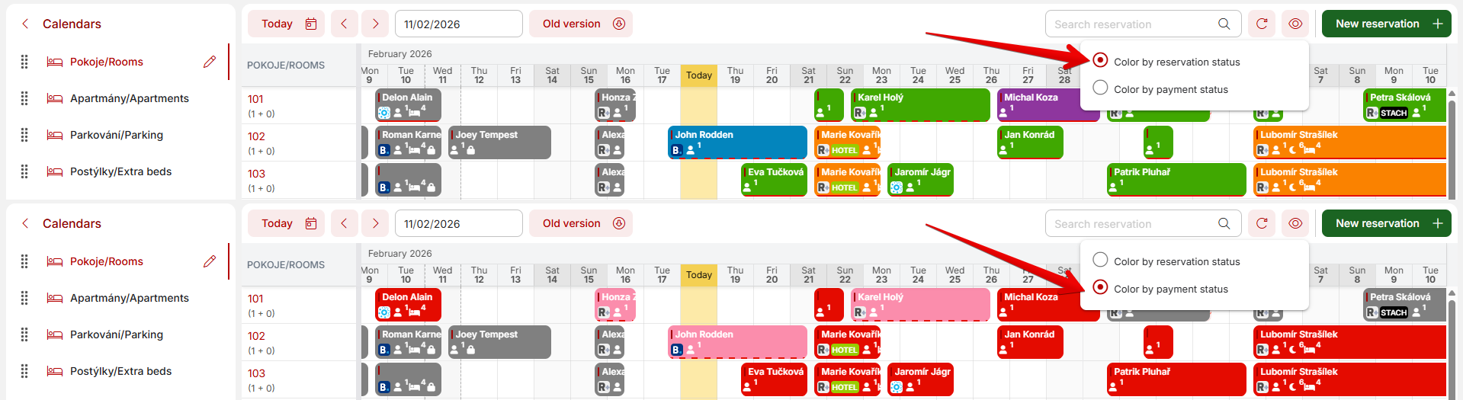This screenshot has width=1463, height=400.
Task: Click the drag handle beside lower Postýlky/Extra beds
Action: click(24, 371)
